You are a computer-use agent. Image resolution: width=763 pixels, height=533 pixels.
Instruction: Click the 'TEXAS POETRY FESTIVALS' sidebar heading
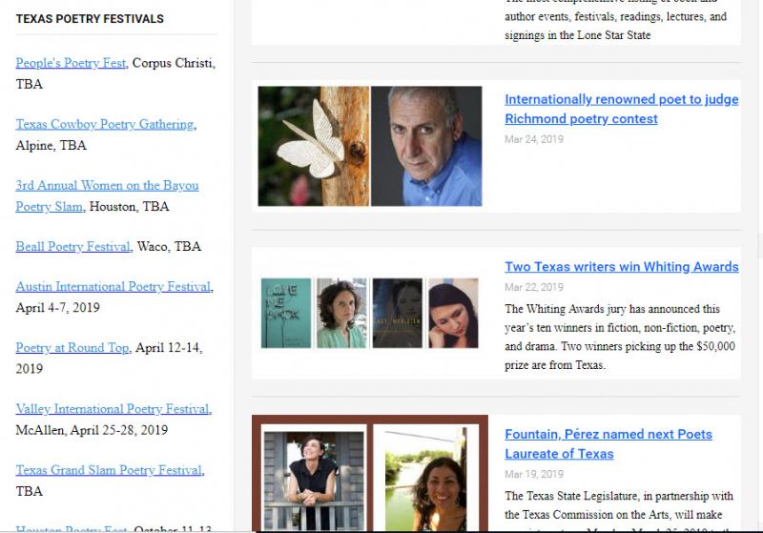pos(90,19)
